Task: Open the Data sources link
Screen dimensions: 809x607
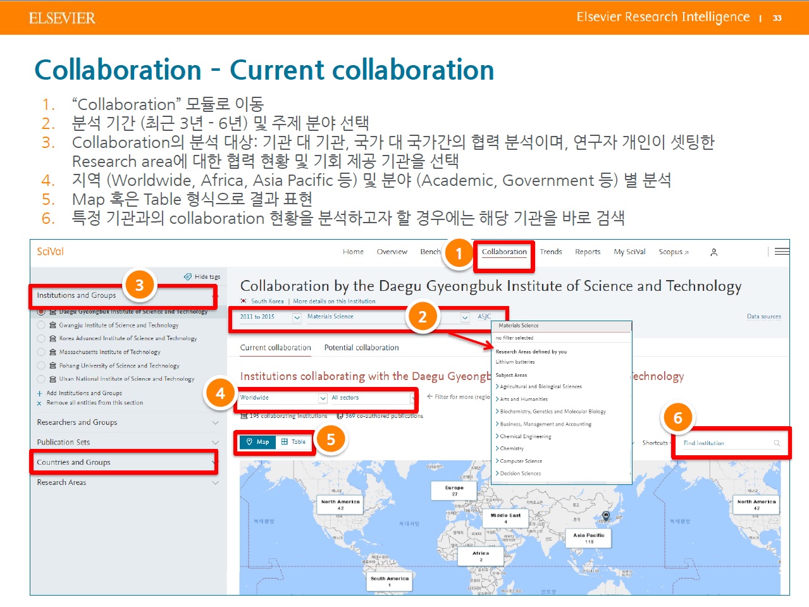Action: pyautogui.click(x=764, y=316)
